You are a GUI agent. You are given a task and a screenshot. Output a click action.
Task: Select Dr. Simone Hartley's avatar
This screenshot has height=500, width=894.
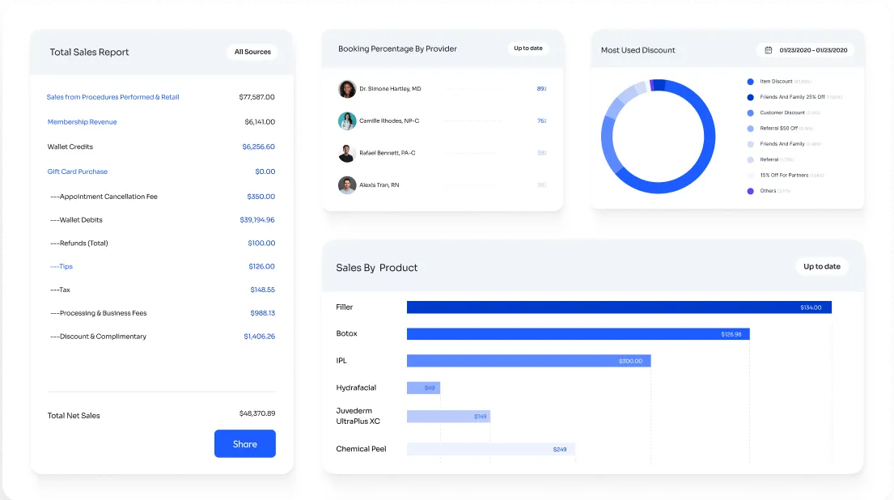click(347, 89)
